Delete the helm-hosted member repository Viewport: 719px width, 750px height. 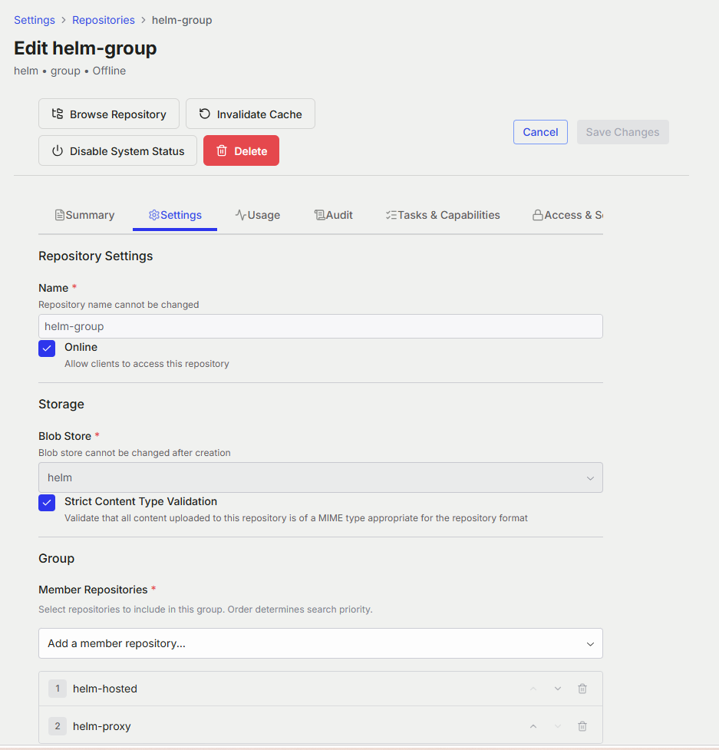(582, 689)
